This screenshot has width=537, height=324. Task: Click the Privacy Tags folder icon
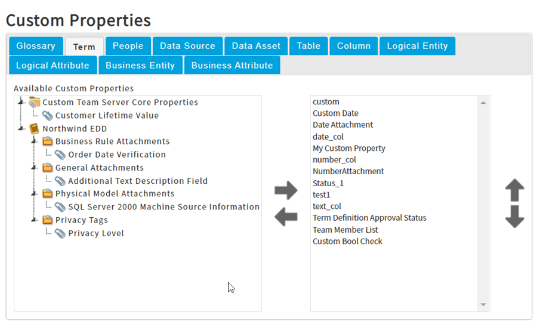(47, 220)
